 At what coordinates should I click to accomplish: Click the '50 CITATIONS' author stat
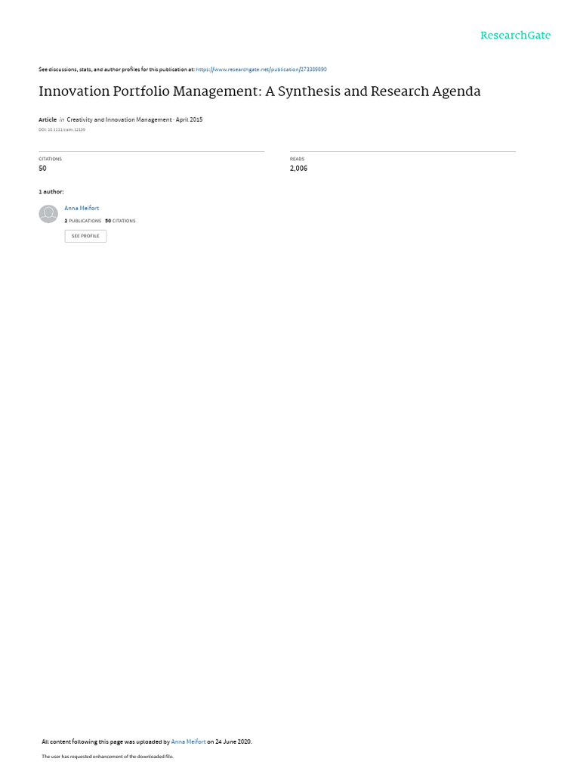[120, 221]
